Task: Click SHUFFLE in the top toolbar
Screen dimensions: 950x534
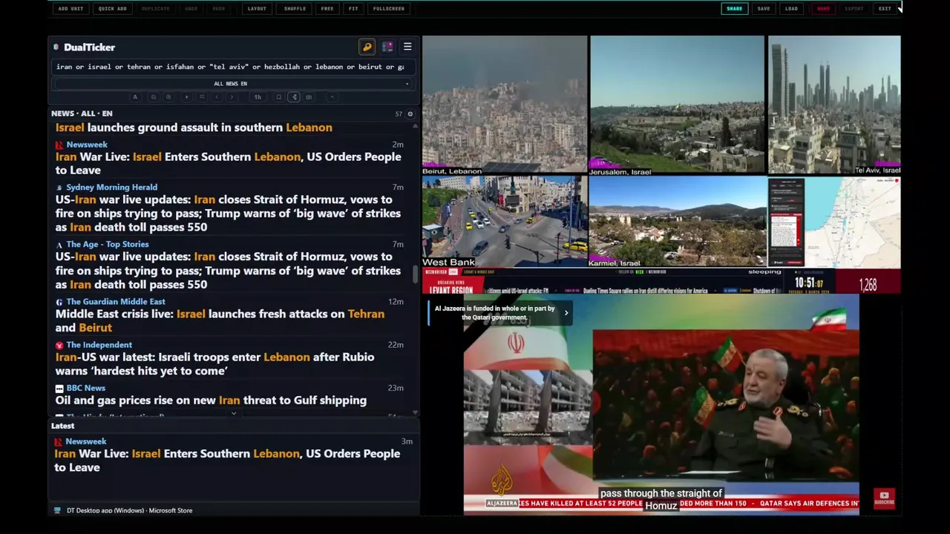Action: 295,9
